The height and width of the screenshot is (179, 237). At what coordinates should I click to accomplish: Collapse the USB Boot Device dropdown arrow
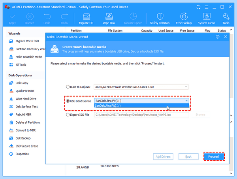coord(186,101)
